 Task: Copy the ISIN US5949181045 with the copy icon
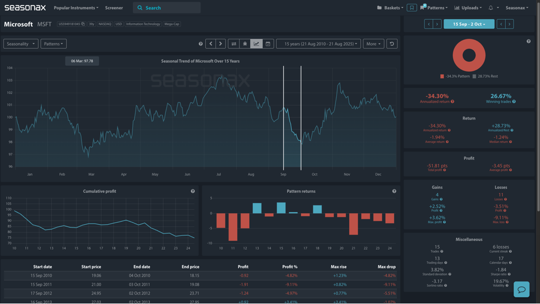(x=83, y=24)
